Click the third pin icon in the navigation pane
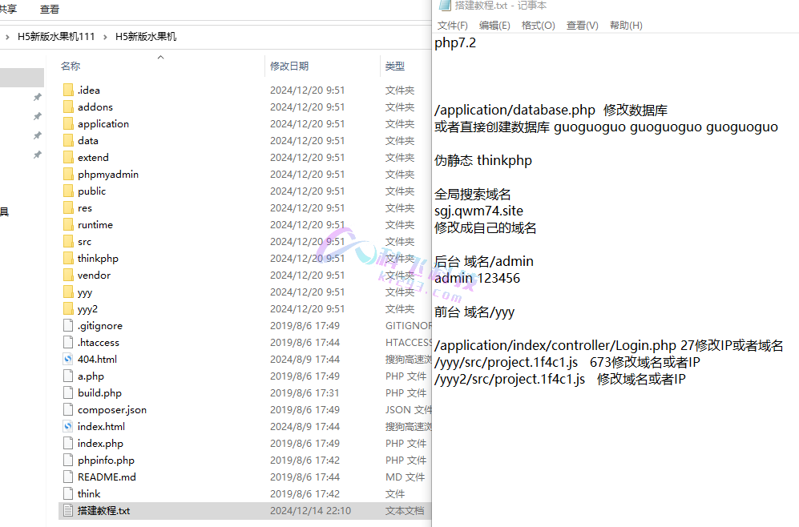799x527 pixels. [x=37, y=135]
